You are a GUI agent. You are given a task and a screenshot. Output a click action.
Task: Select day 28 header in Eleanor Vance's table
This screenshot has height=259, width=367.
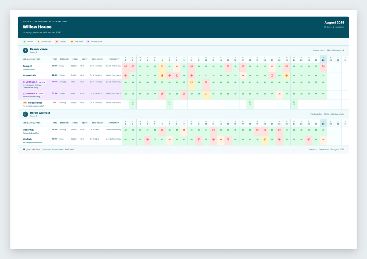323,59
